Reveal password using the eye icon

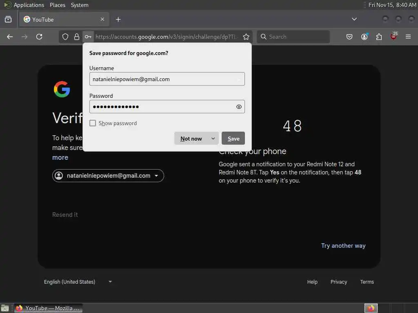click(x=239, y=107)
